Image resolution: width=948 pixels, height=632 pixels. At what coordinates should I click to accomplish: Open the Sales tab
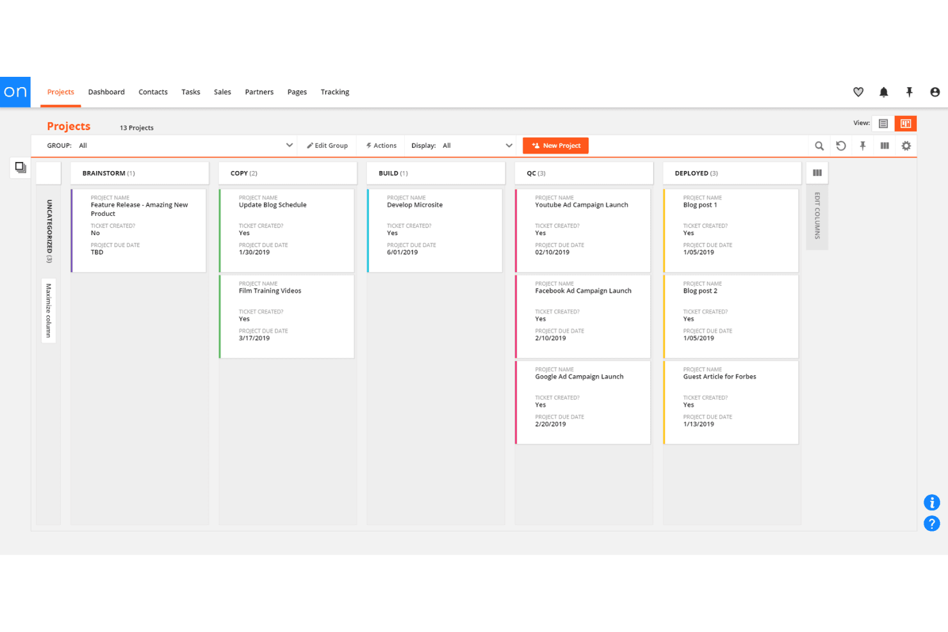[222, 92]
